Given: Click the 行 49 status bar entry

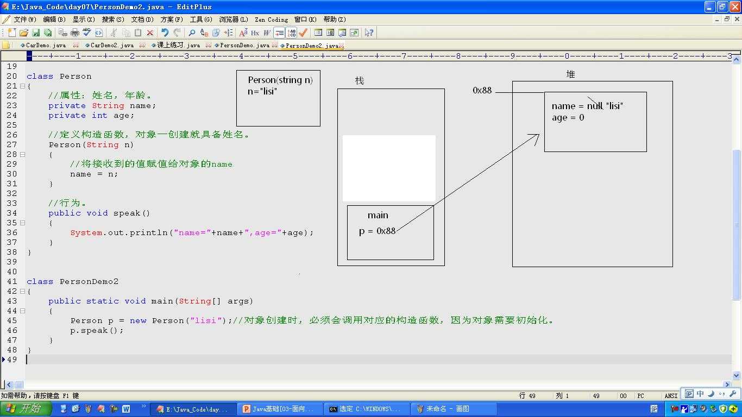Looking at the screenshot, I should coord(527,396).
